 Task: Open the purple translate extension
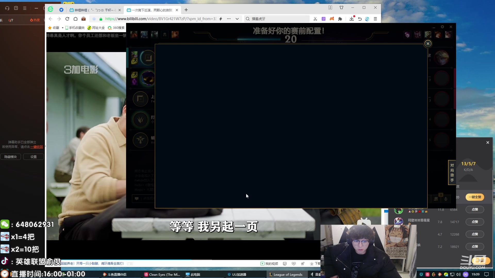[x=324, y=19]
